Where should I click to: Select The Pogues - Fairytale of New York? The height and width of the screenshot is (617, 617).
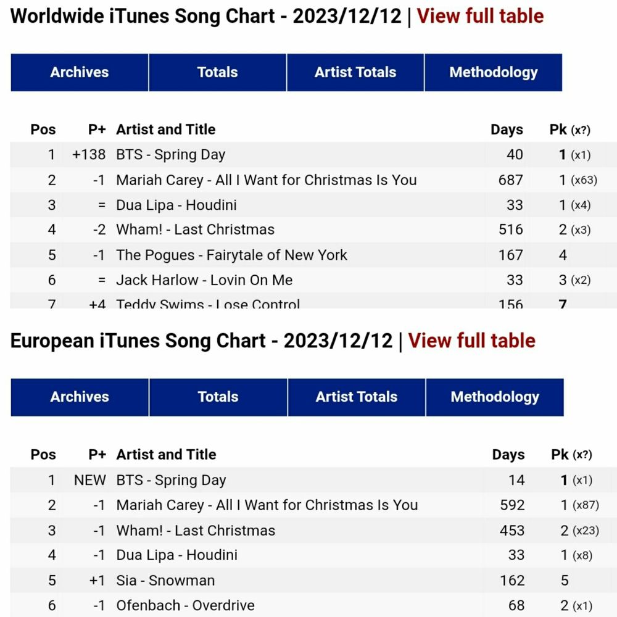231,255
